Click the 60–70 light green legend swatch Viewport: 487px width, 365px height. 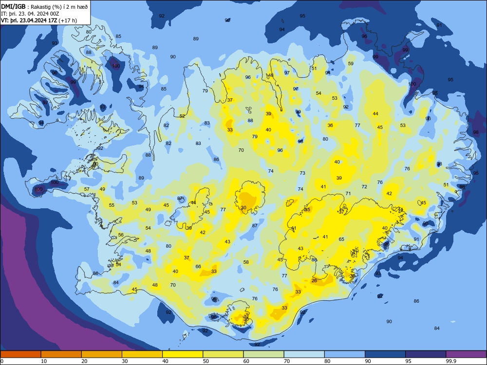click(x=263, y=354)
